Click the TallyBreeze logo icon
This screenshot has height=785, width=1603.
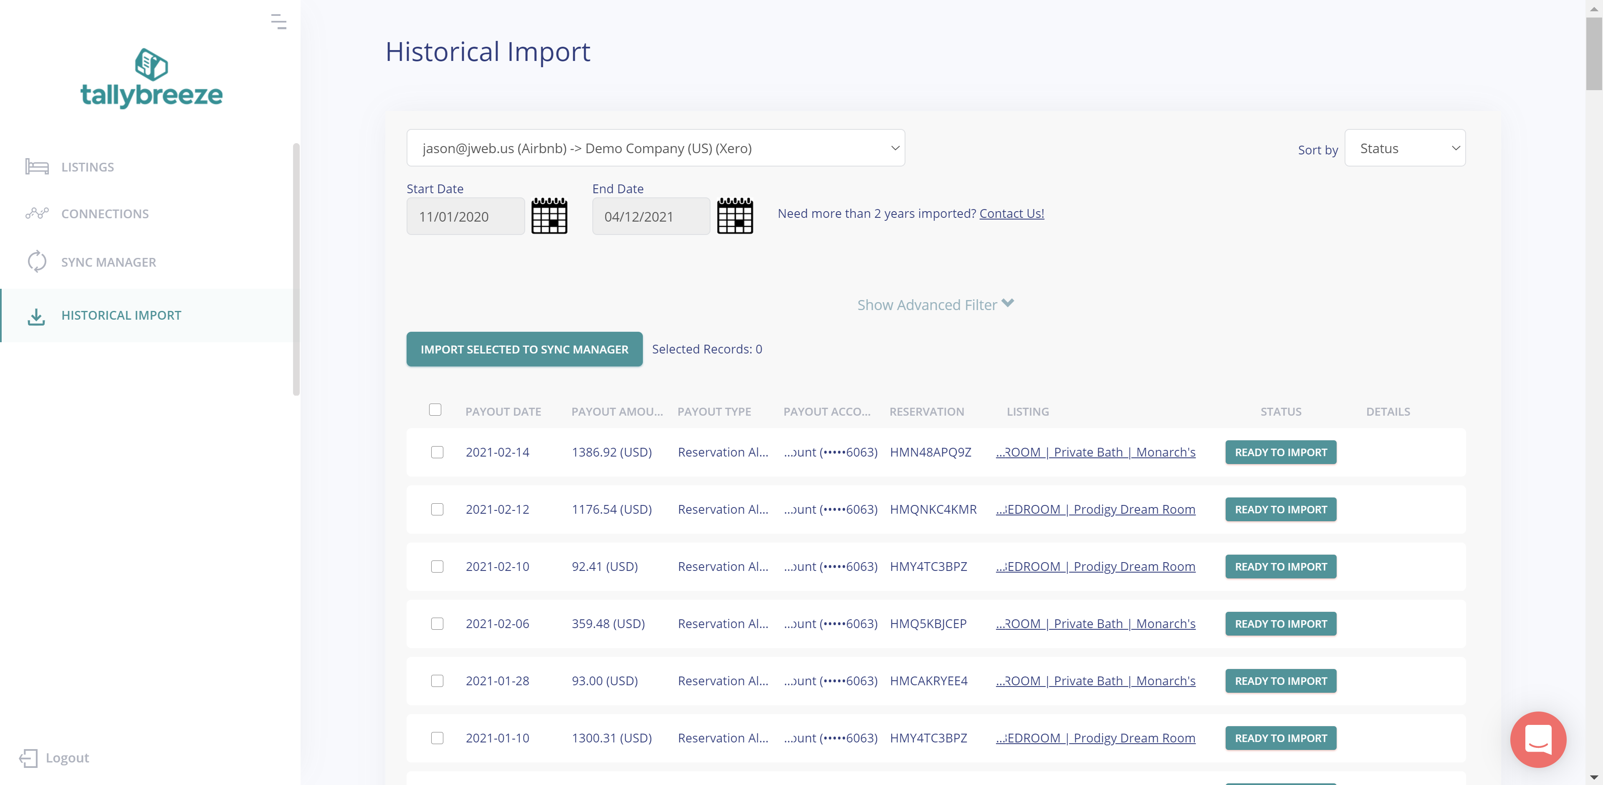(x=152, y=66)
